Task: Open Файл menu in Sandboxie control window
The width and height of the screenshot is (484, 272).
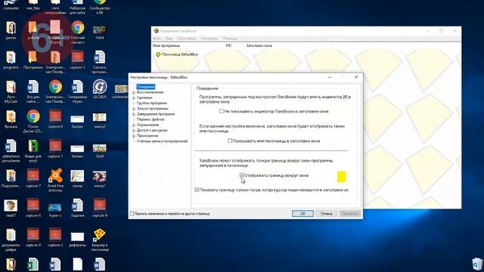Action: pyautogui.click(x=157, y=39)
